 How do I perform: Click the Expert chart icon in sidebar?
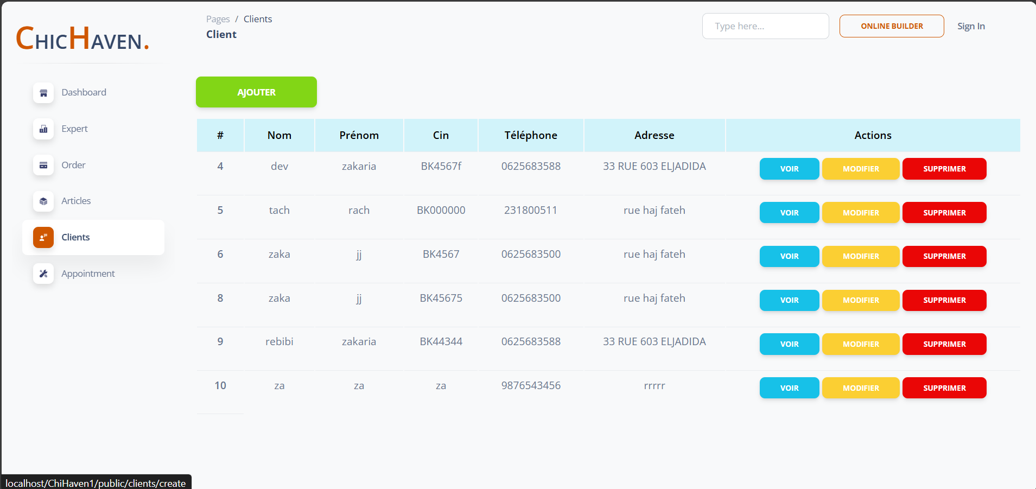(43, 129)
